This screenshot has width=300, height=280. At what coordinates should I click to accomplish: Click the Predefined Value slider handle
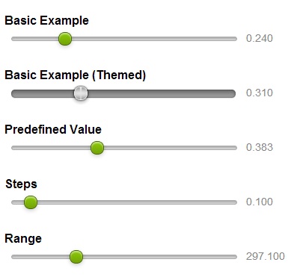click(97, 148)
